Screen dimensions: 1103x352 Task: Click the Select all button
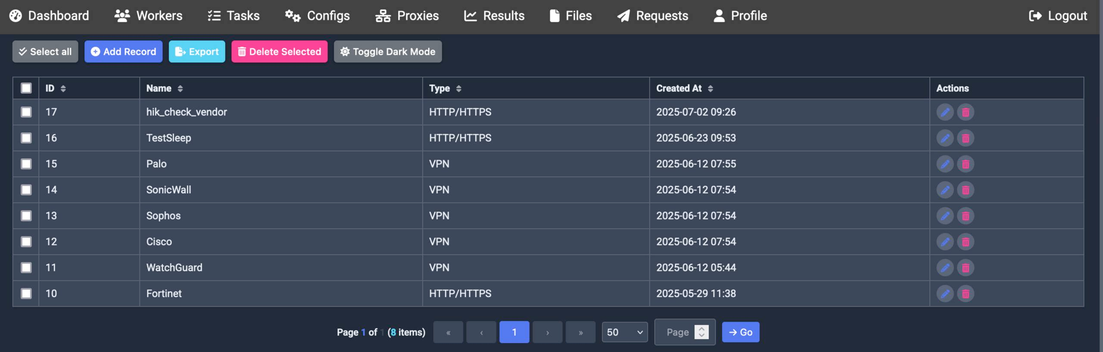pyautogui.click(x=45, y=52)
